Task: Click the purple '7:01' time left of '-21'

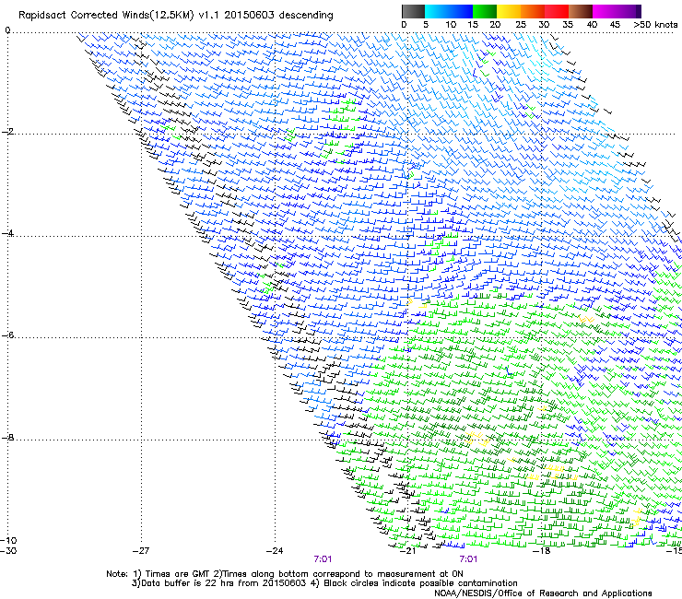Action: click(323, 559)
